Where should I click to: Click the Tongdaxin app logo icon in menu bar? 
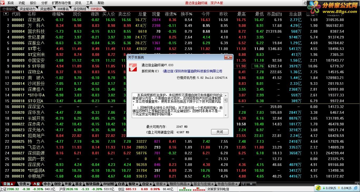(3, 3)
